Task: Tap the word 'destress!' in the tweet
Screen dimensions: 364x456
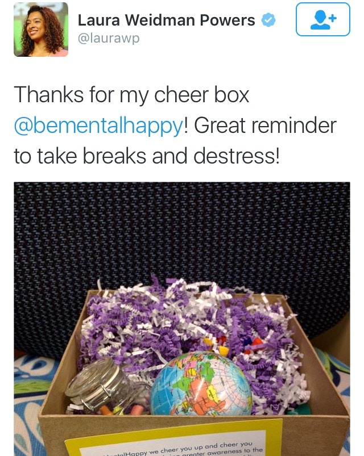Action: (x=237, y=156)
